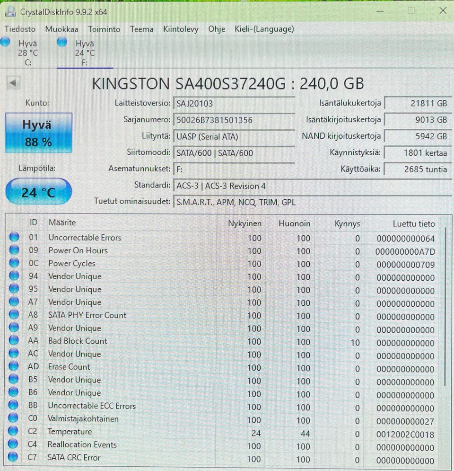The width and height of the screenshot is (454, 471).
Task: Click the transfer mode field SATA/600 | SATA/600
Action: (234, 153)
